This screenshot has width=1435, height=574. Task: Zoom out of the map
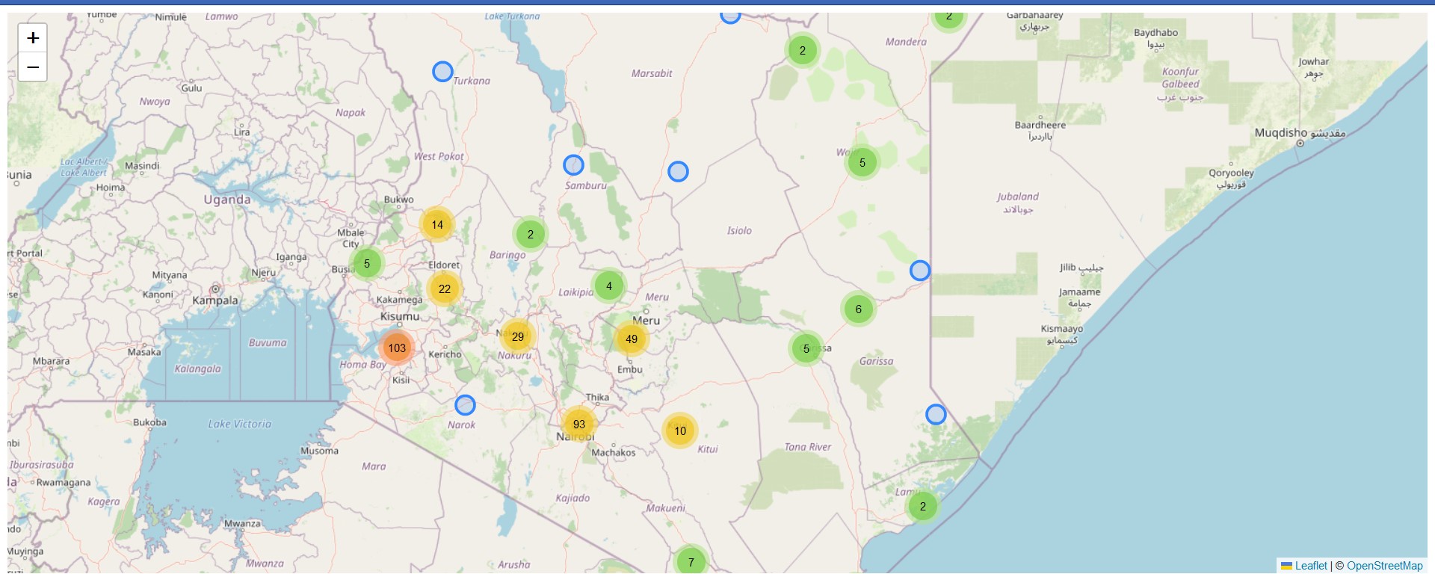tap(33, 67)
